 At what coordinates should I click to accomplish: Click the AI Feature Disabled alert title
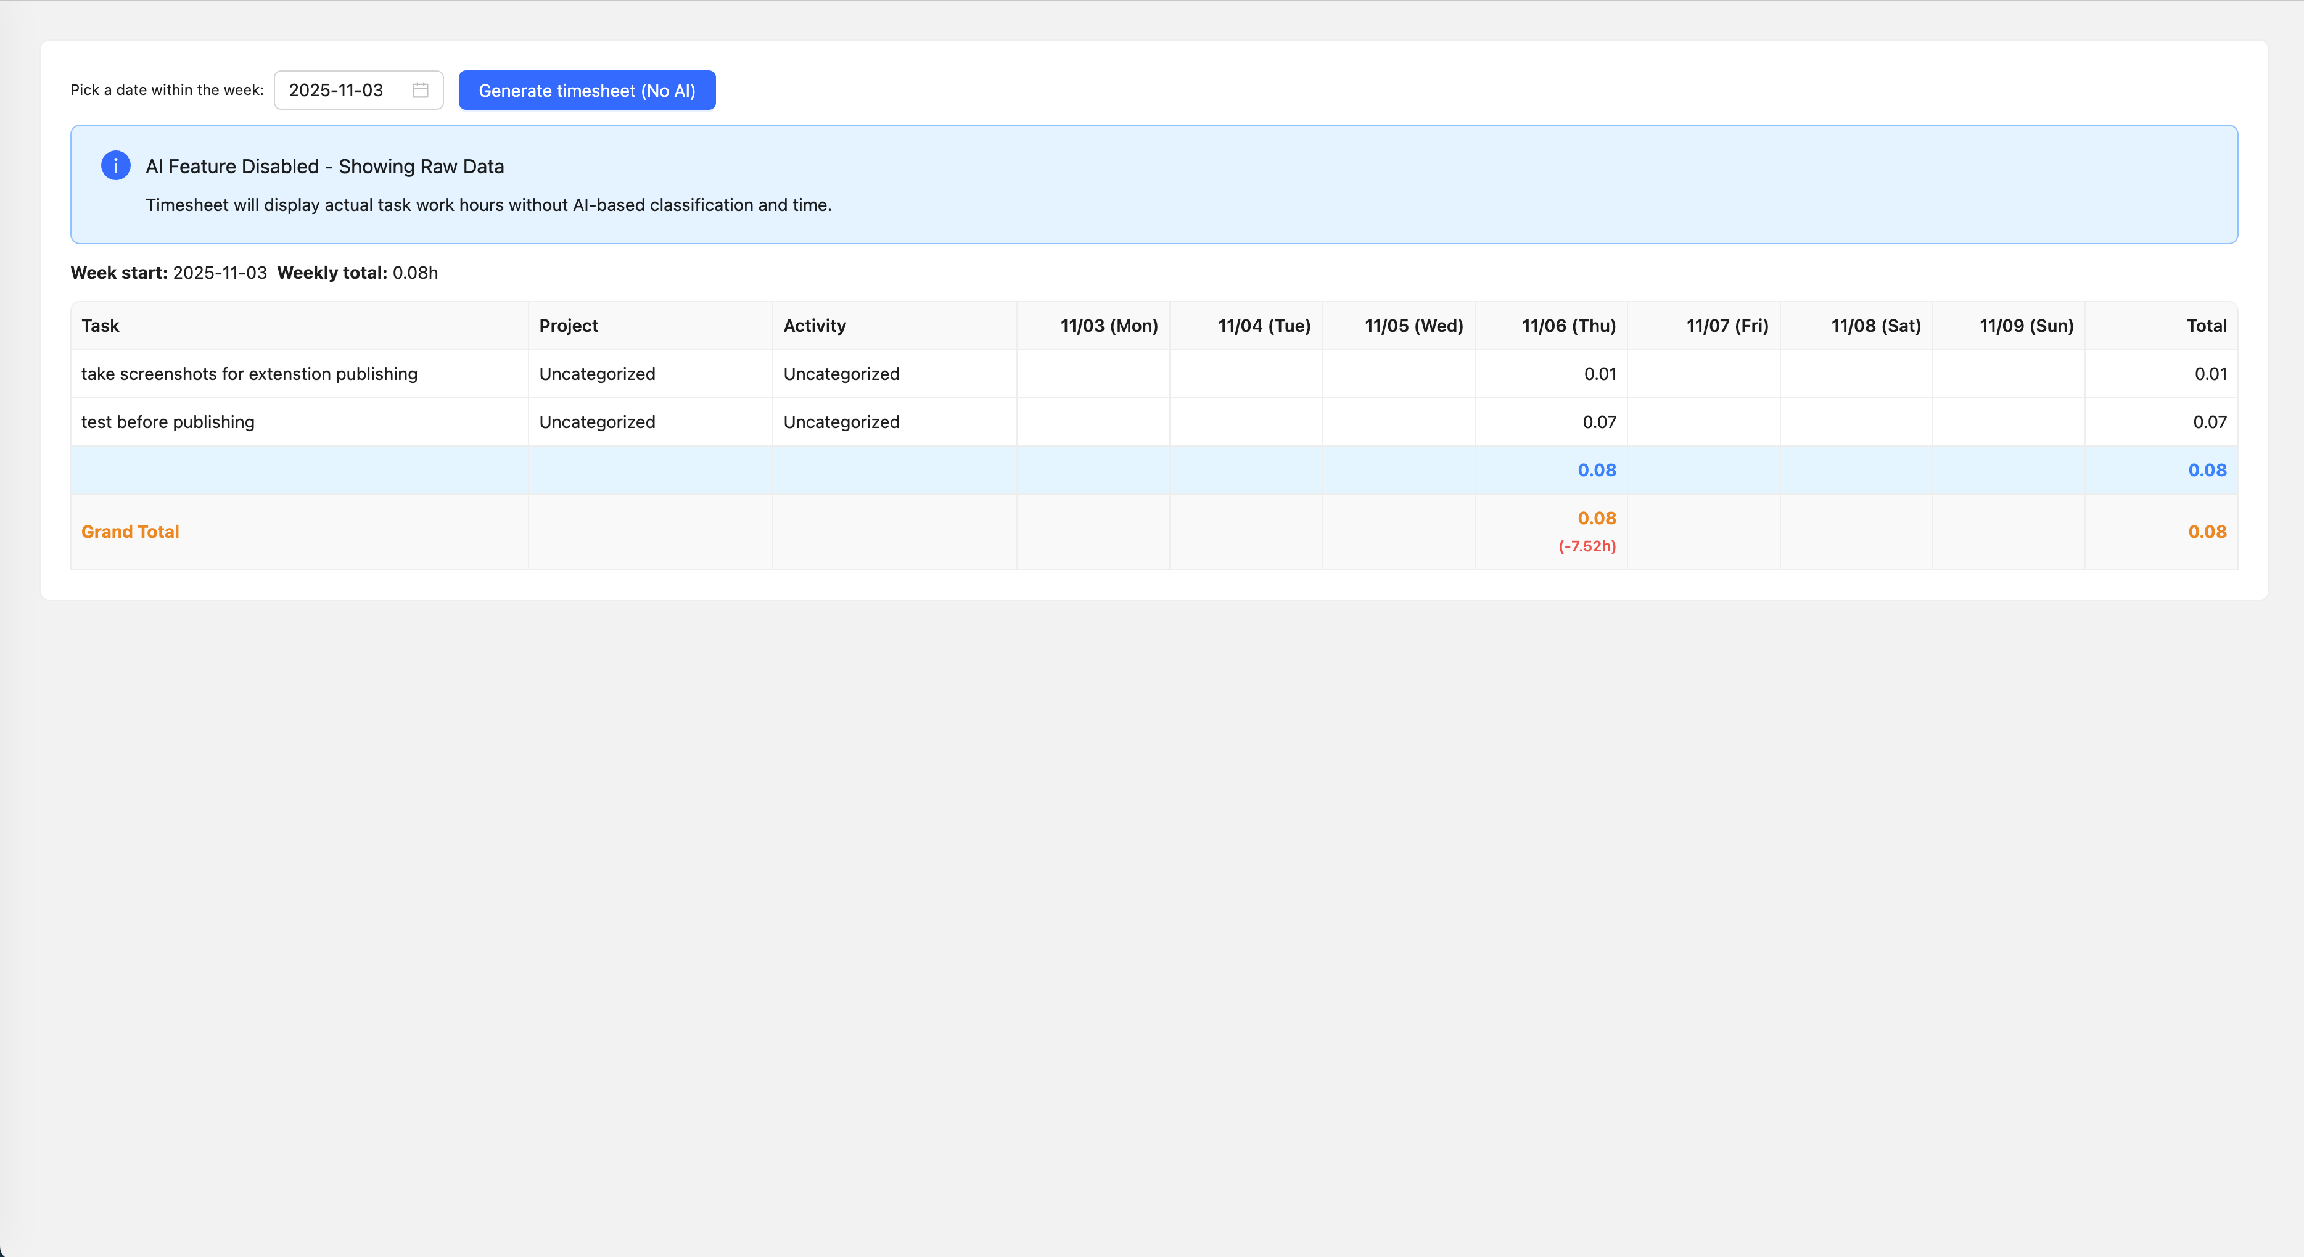(324, 167)
